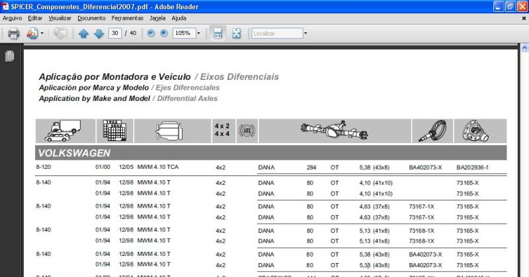
Task: Click the 4 x 2 / 4 x 4 header
Action: [224, 131]
